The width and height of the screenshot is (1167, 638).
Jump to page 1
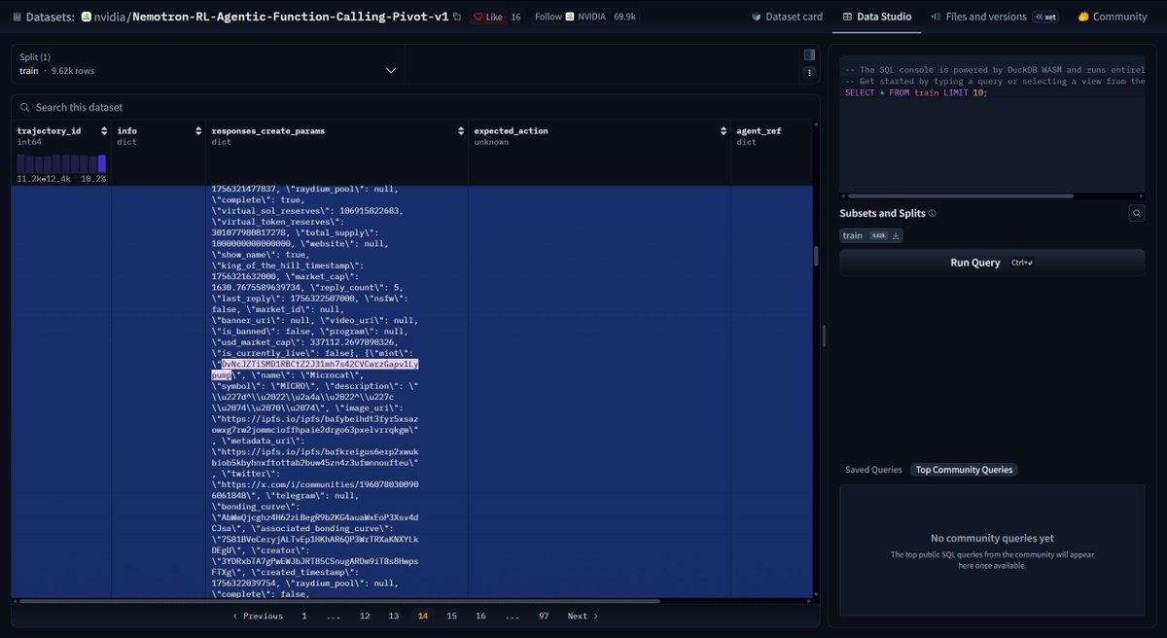pyautogui.click(x=304, y=616)
